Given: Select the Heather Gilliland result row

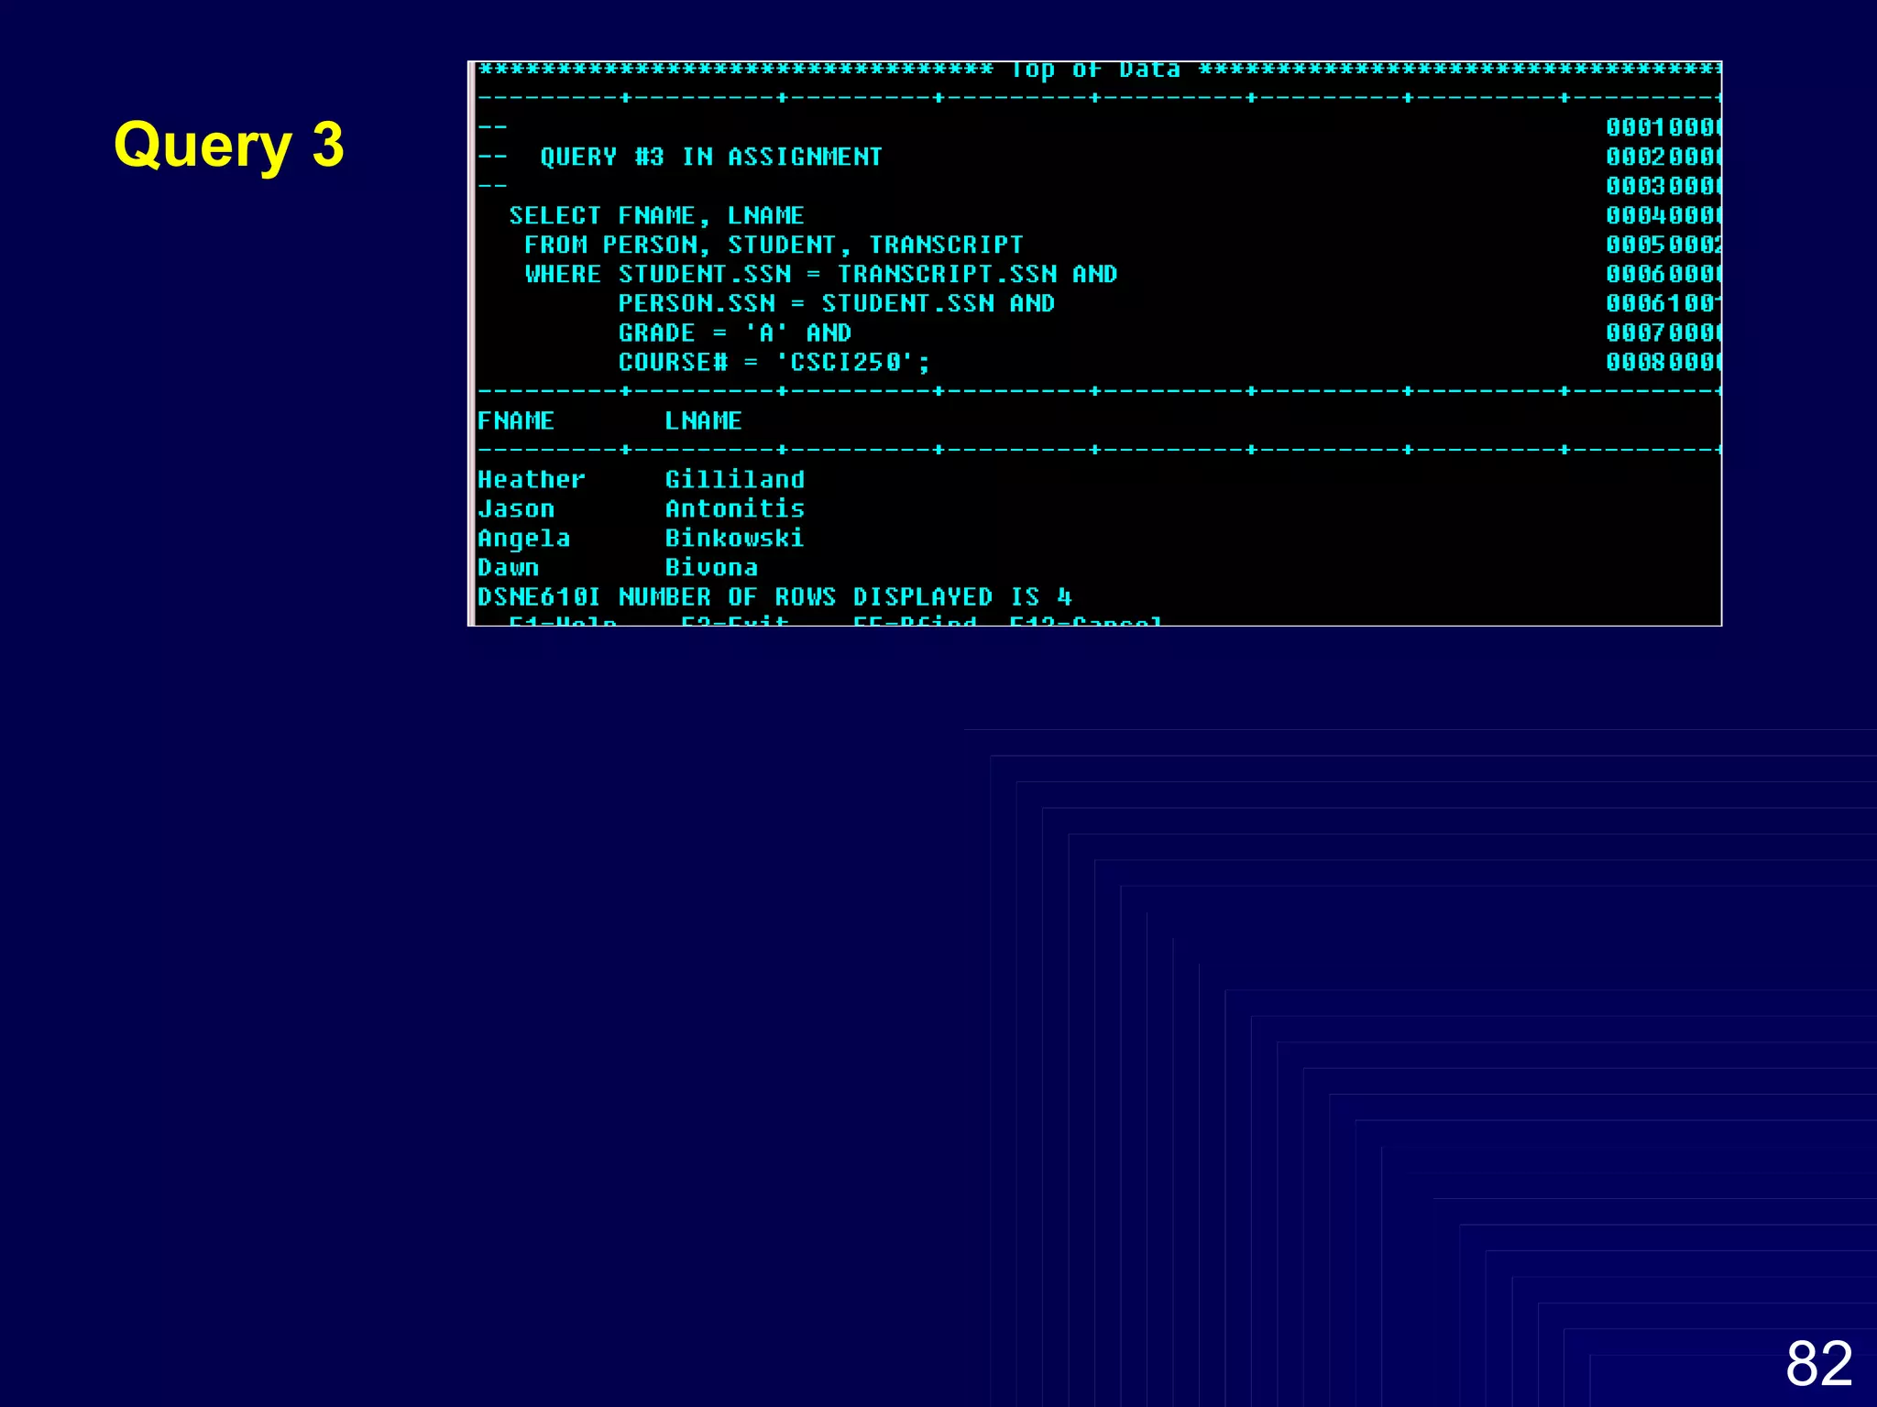Looking at the screenshot, I should [x=641, y=479].
